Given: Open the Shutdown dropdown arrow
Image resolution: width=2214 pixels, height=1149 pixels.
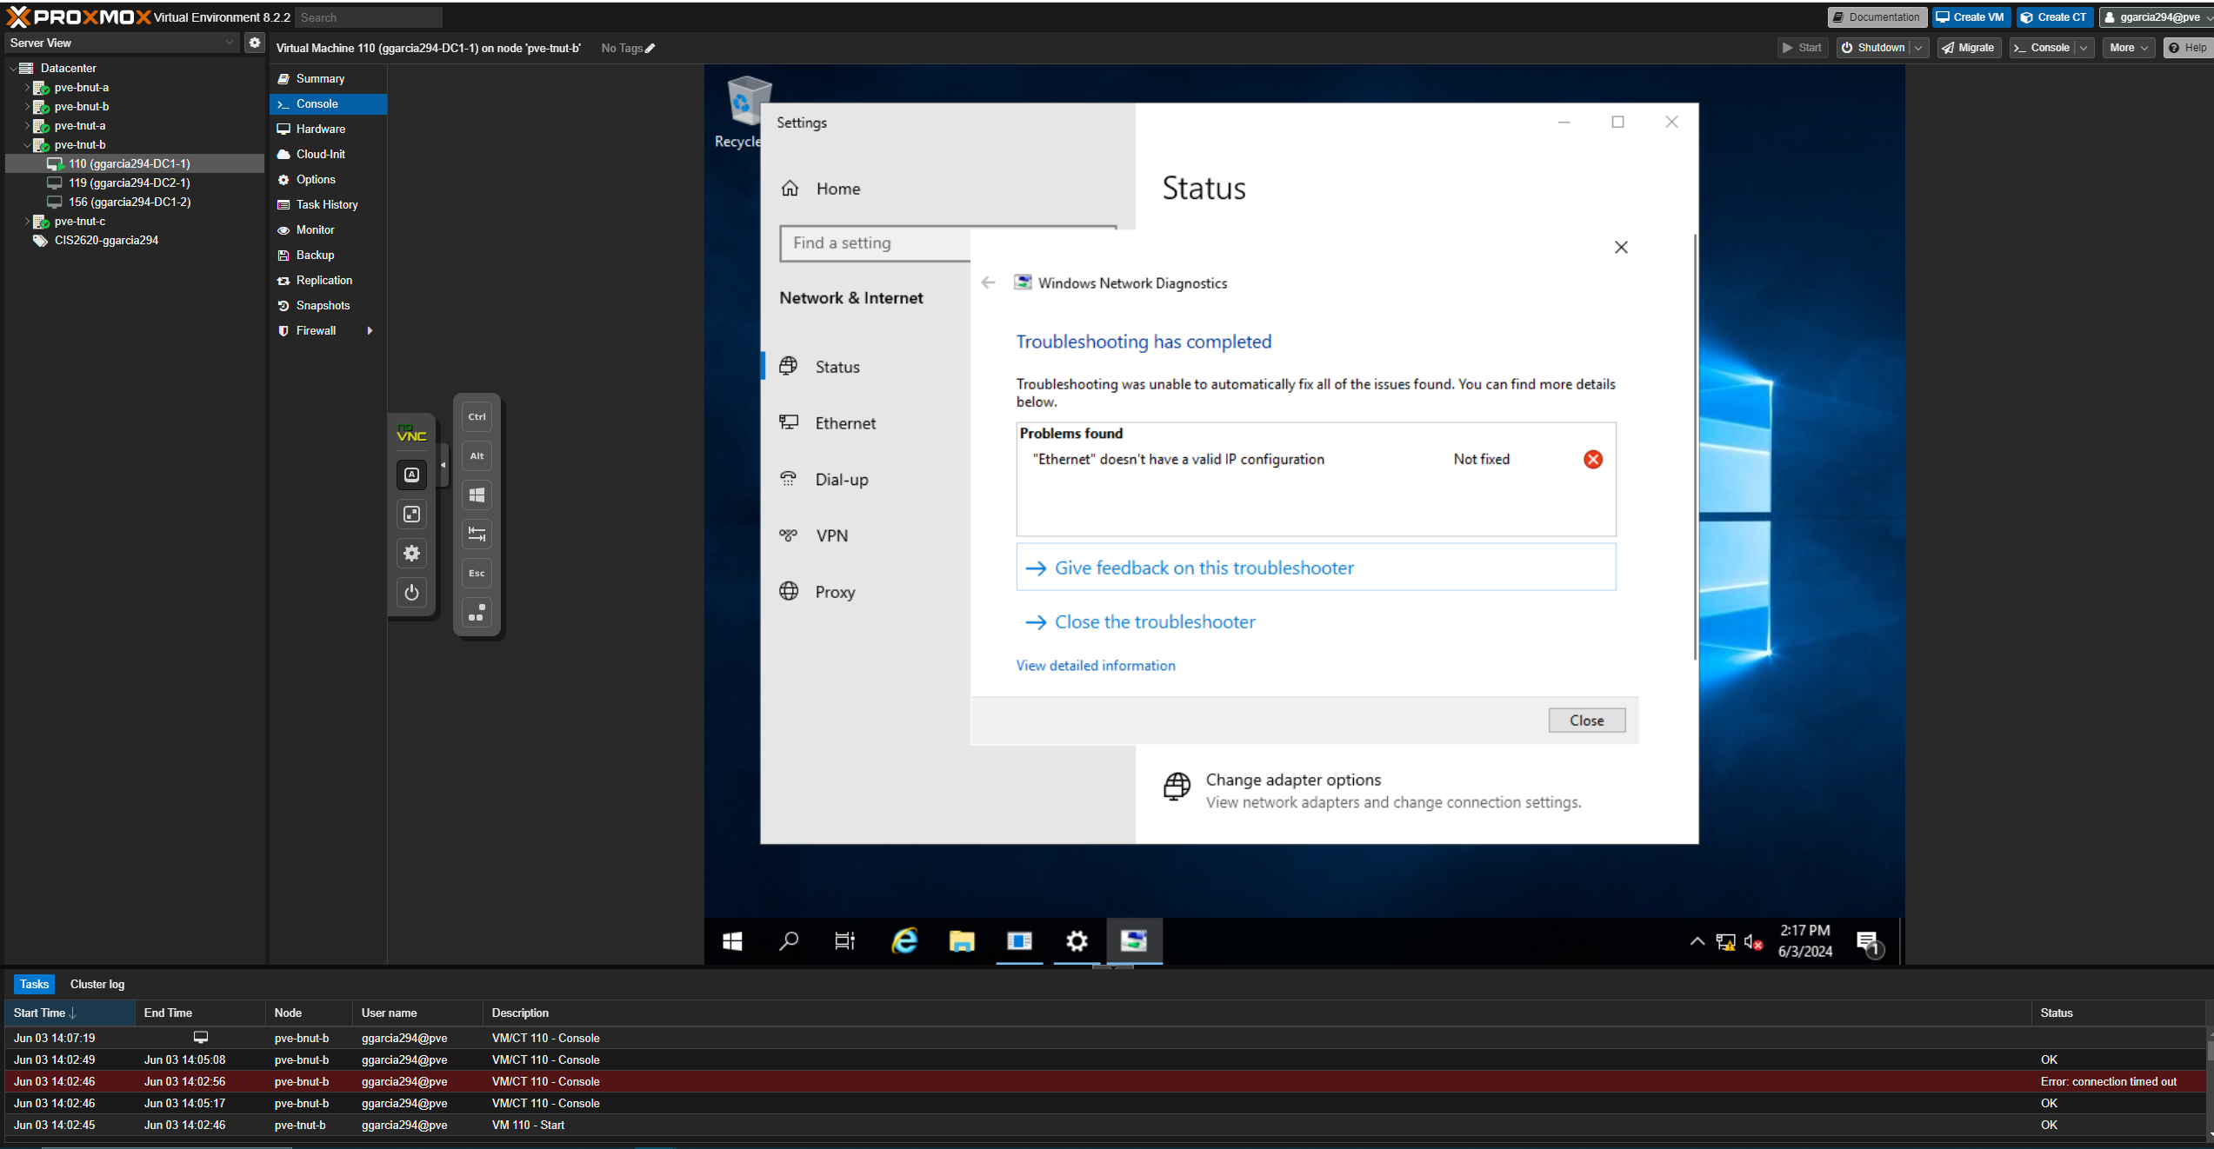Looking at the screenshot, I should (1917, 48).
